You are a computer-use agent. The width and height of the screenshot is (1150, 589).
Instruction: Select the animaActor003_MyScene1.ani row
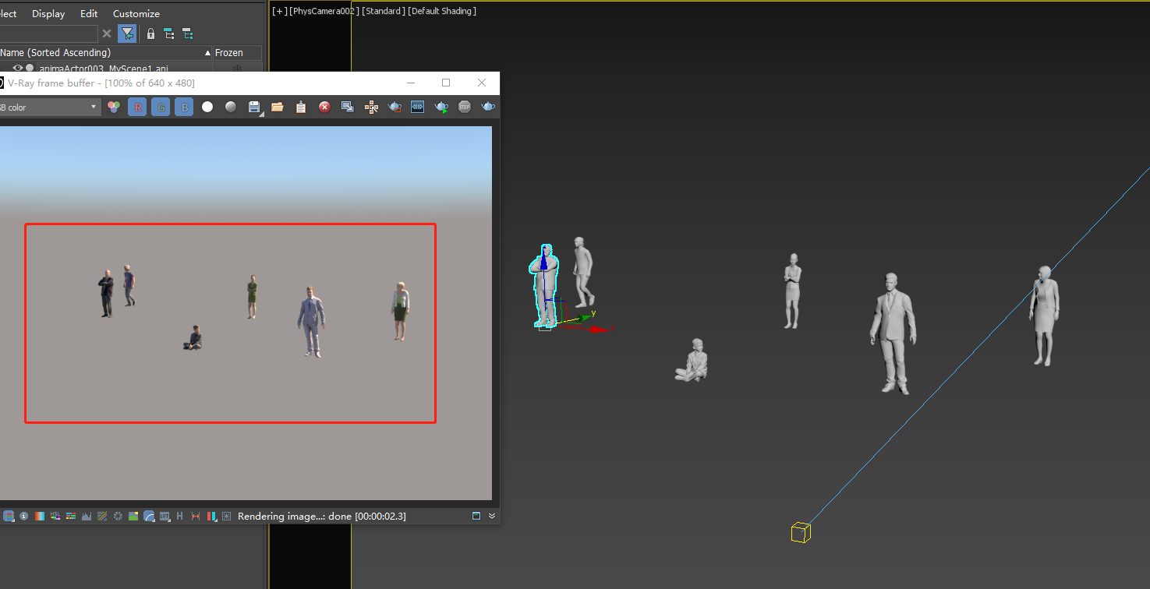coord(105,68)
